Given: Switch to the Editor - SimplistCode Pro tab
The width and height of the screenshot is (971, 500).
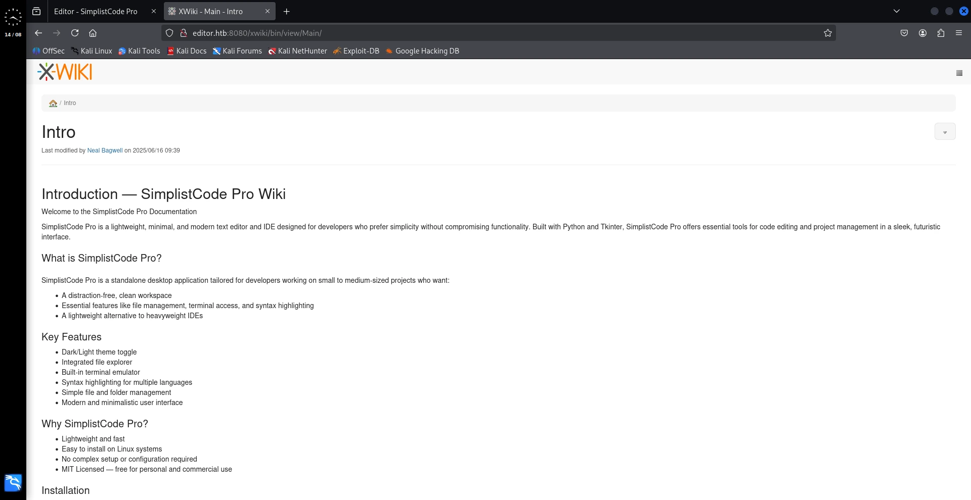Looking at the screenshot, I should [x=95, y=11].
